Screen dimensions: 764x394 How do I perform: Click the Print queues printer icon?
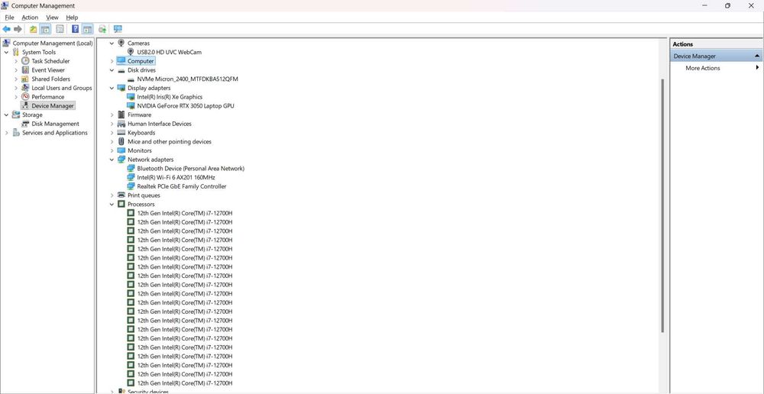121,195
